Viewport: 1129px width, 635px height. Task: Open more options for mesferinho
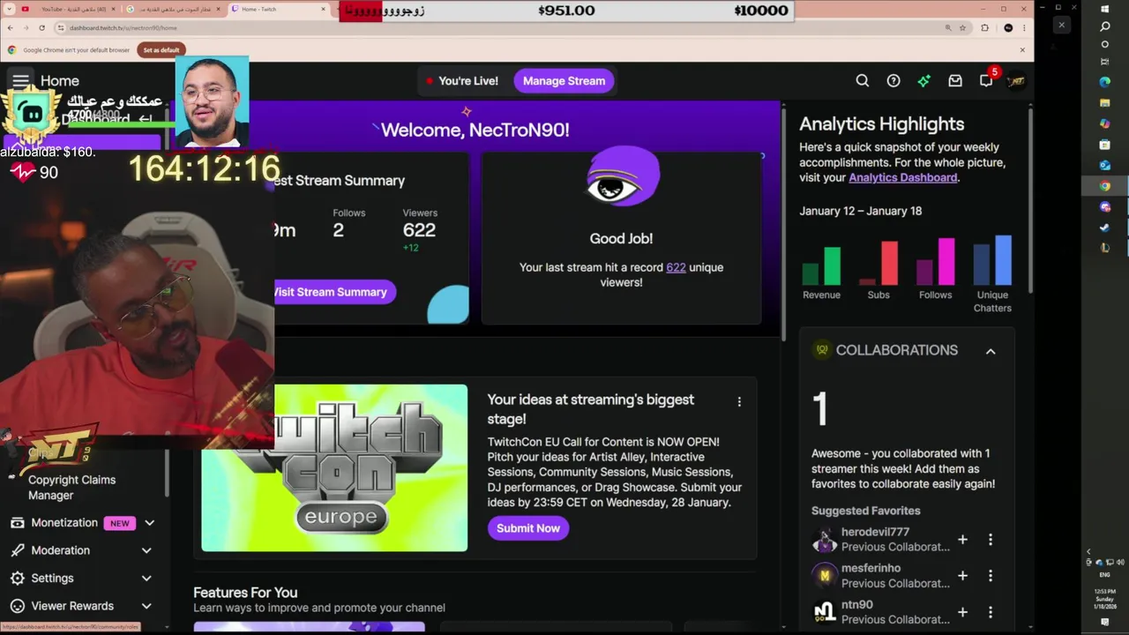[x=990, y=575]
